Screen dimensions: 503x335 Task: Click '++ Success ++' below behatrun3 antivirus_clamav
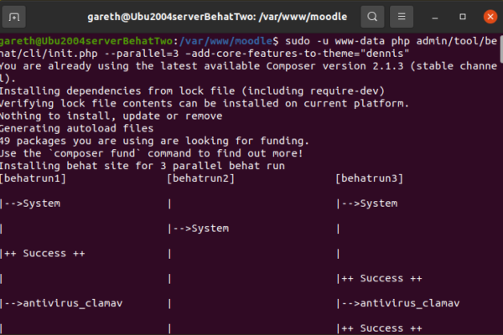[x=381, y=328]
